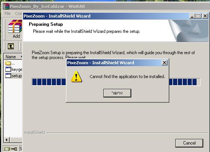210x152 pixels.
Task: Open the File menu in WinRAR
Action: (7, 13)
